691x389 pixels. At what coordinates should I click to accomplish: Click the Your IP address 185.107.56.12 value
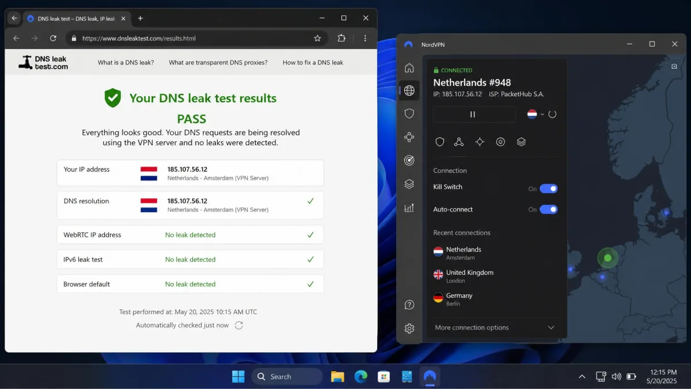point(187,169)
